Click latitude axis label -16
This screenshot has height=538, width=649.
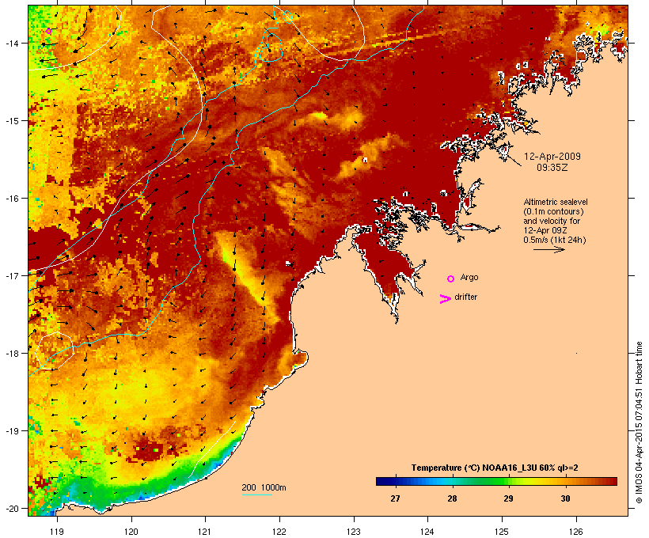click(13, 199)
